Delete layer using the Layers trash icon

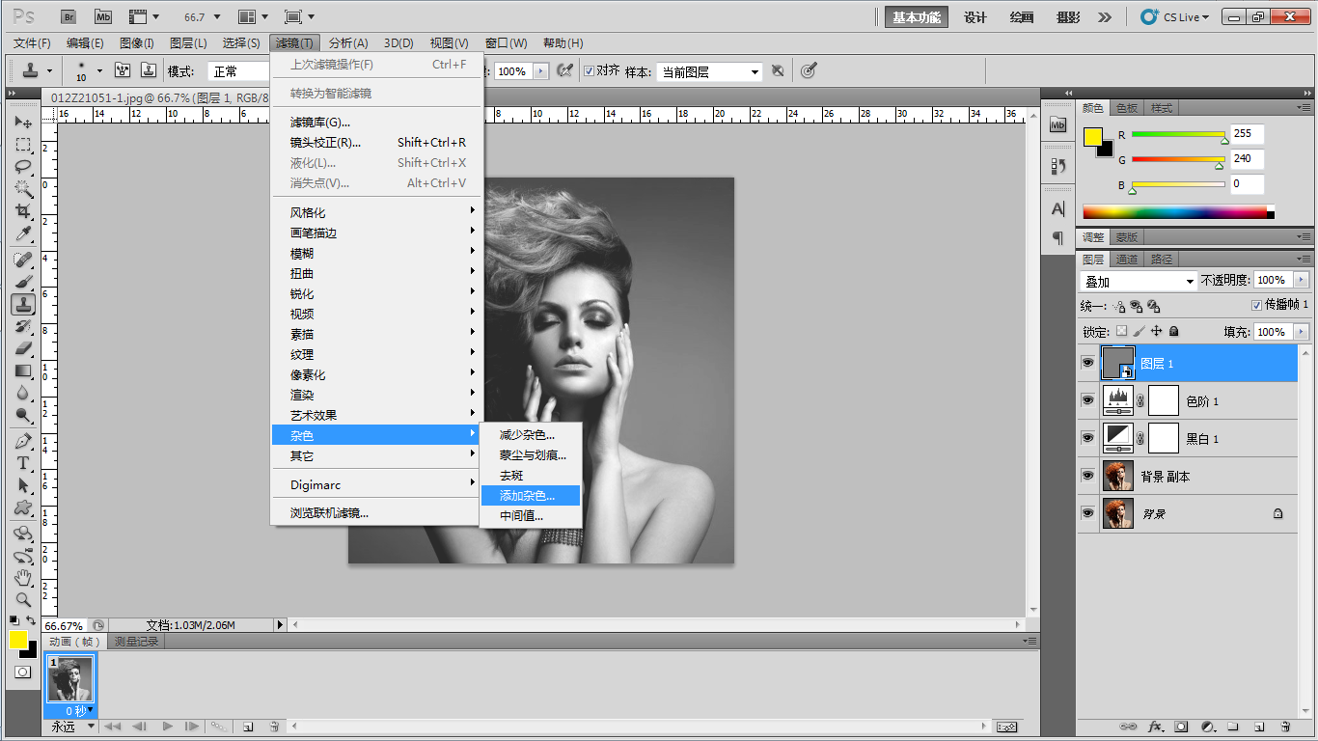[x=1285, y=727]
